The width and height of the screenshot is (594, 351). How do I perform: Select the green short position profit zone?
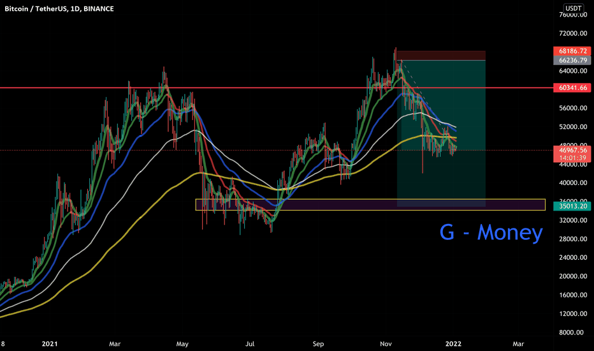(x=441, y=133)
